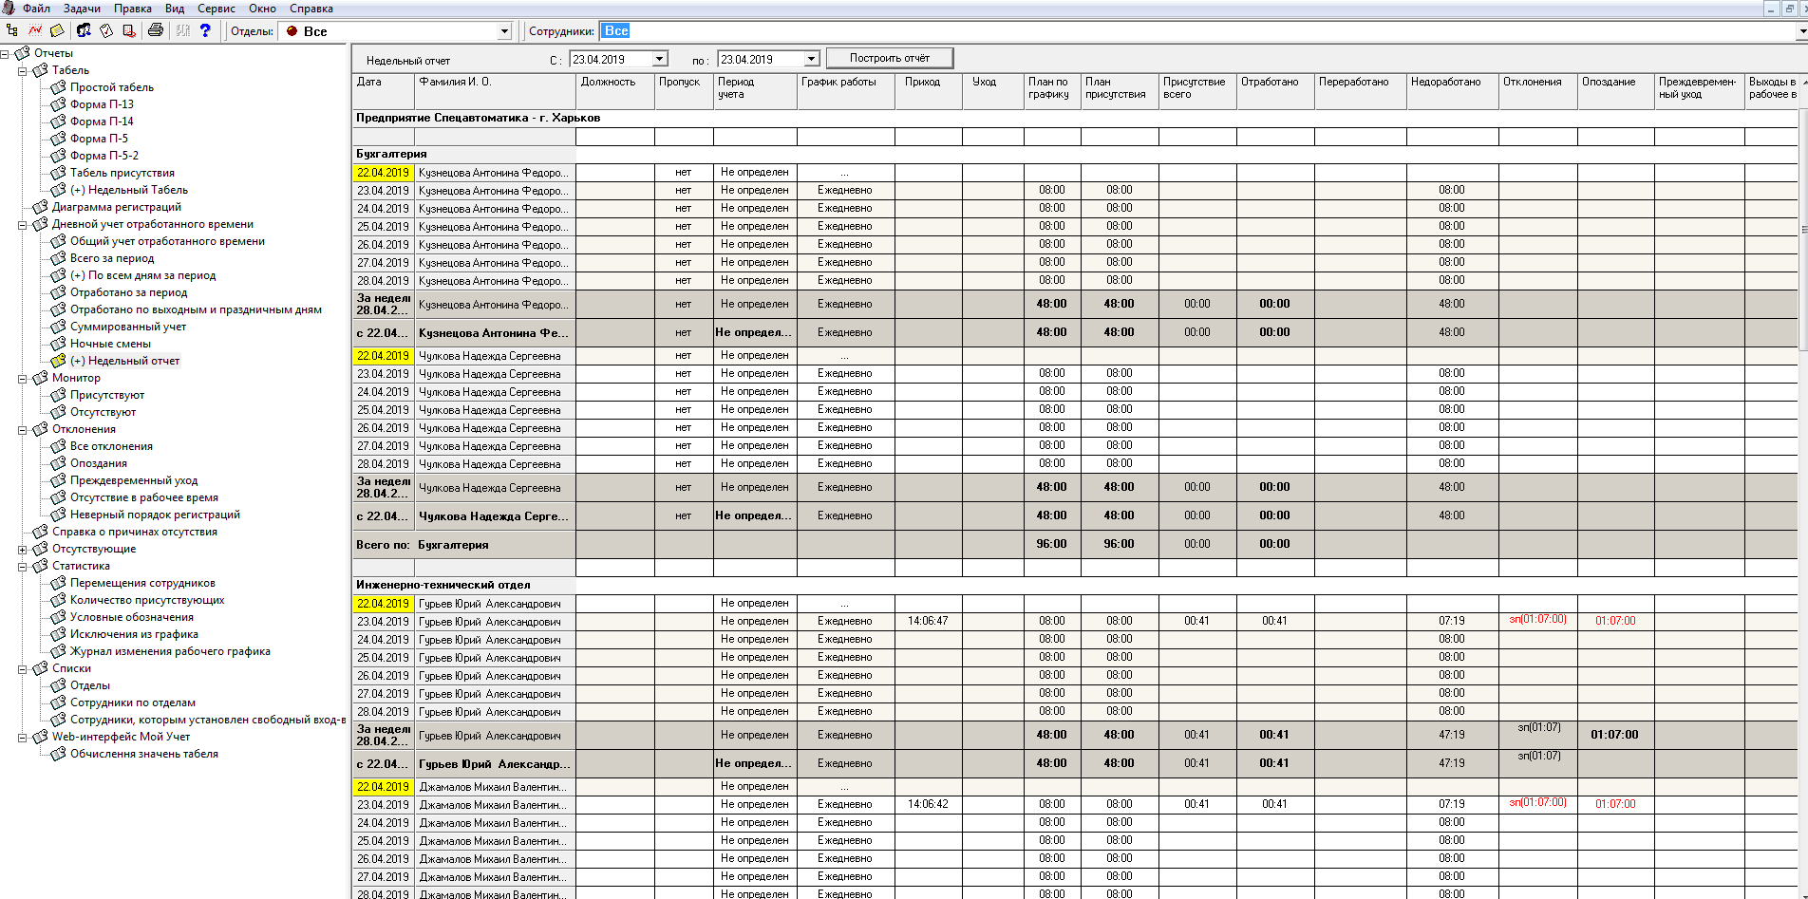Click the tree structure toolbar icon
This screenshot has width=1808, height=899.
coord(11,30)
